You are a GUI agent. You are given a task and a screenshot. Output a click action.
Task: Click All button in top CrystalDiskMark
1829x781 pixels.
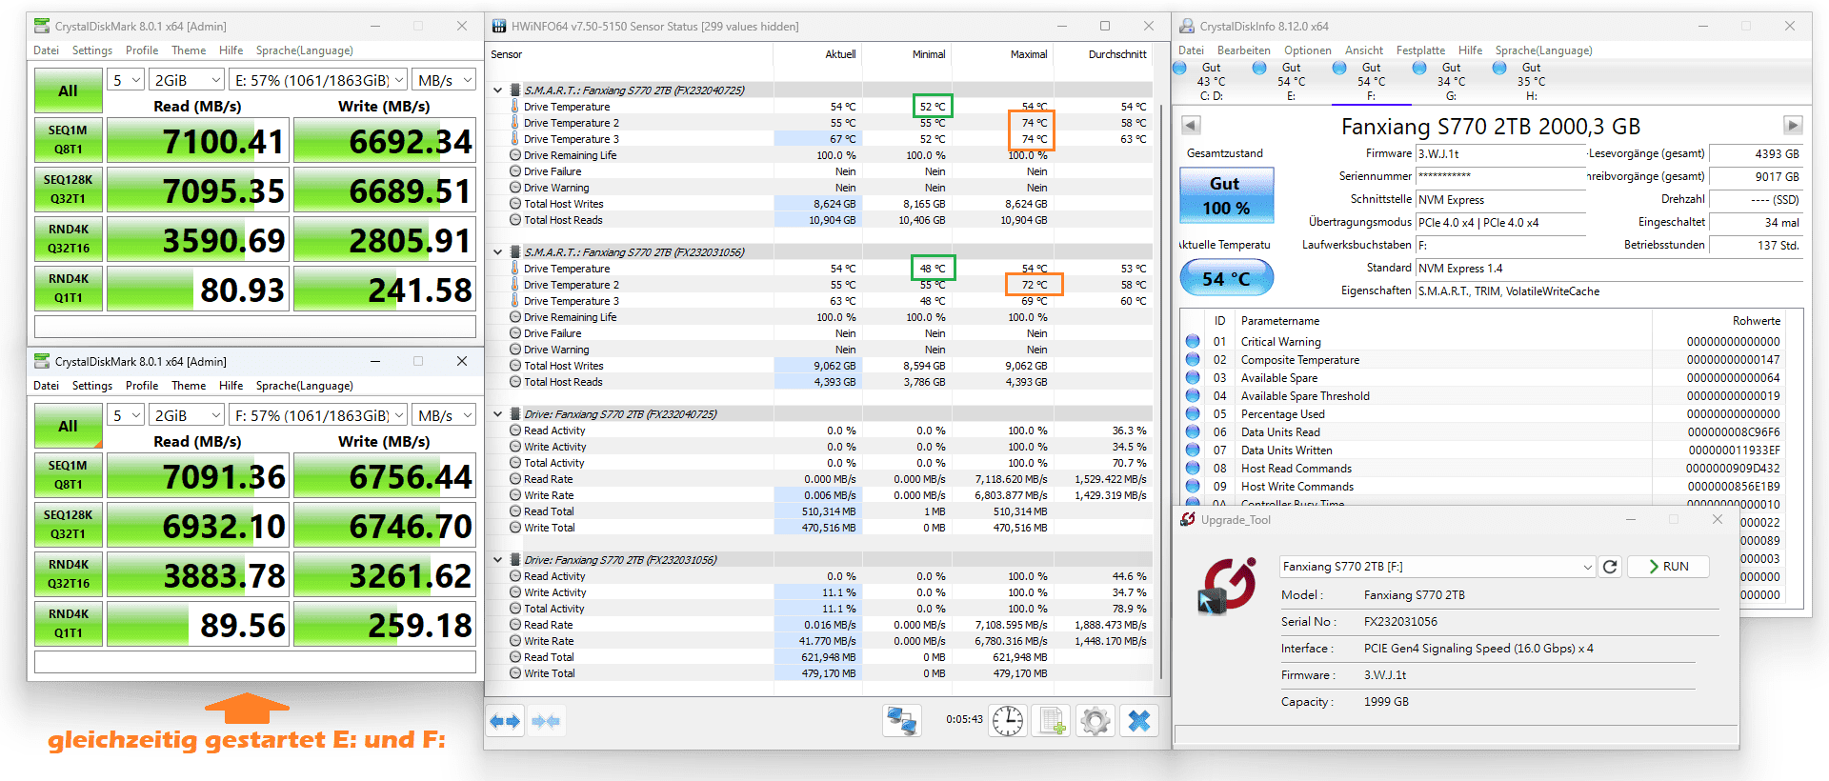click(68, 90)
